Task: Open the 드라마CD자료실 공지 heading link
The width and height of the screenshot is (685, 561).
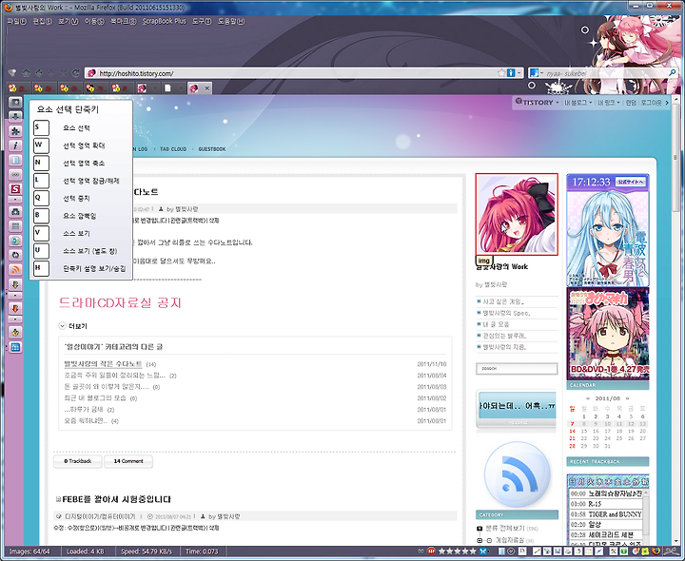Action: (120, 302)
